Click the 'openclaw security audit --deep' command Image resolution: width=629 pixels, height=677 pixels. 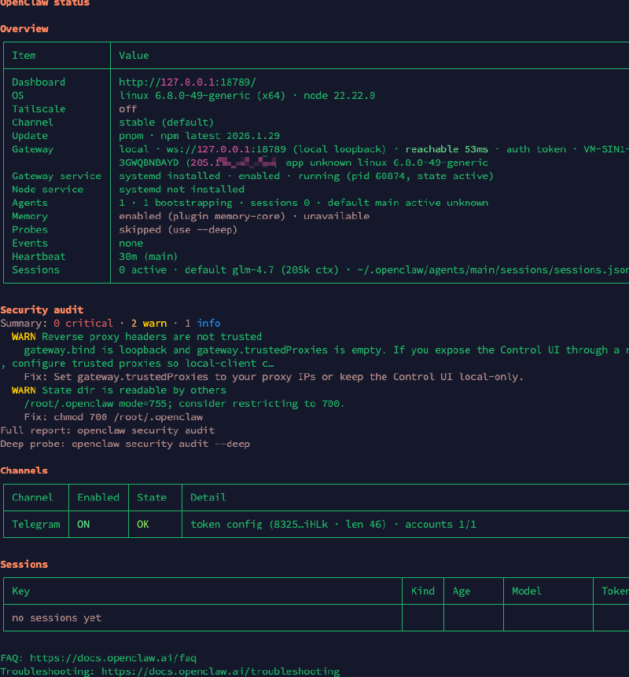(160, 444)
